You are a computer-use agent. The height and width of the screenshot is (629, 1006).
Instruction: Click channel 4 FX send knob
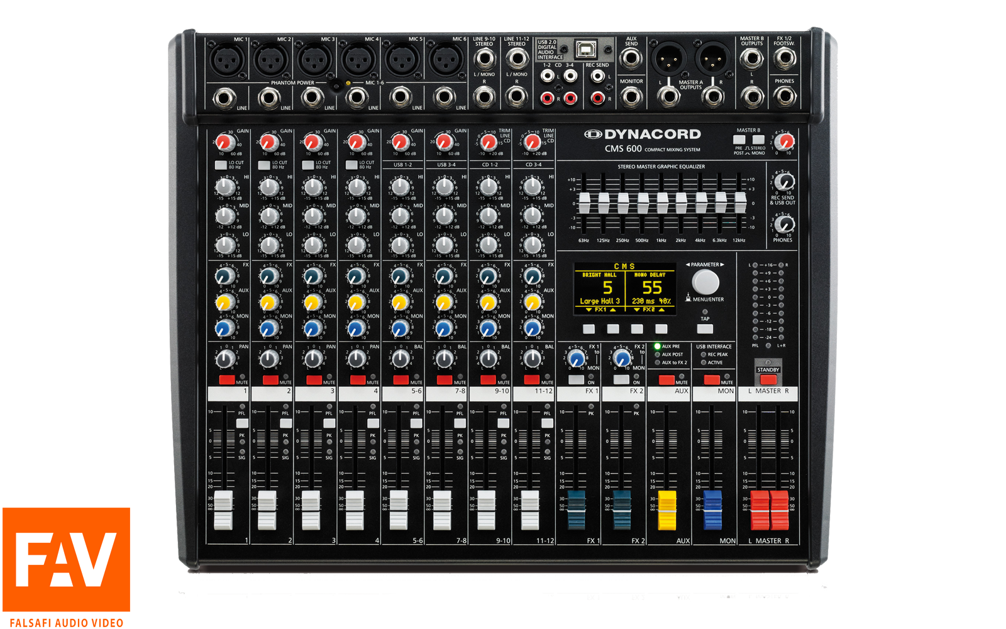356,276
